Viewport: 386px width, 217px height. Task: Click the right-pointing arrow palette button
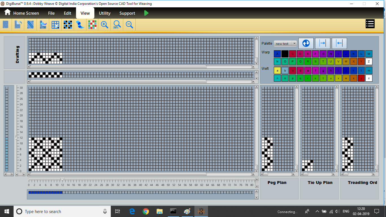pyautogui.click(x=322, y=43)
